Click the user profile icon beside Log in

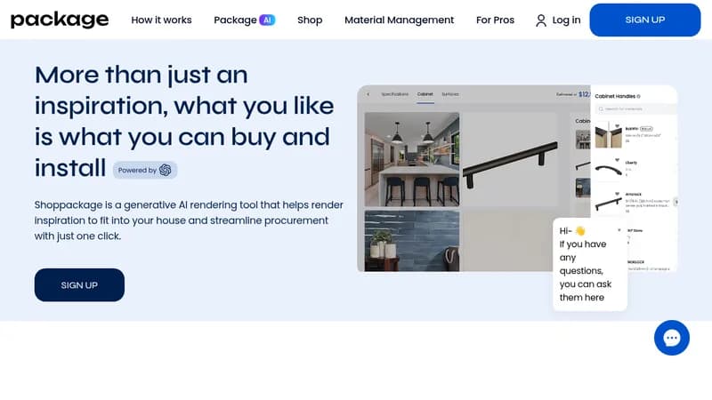click(541, 20)
